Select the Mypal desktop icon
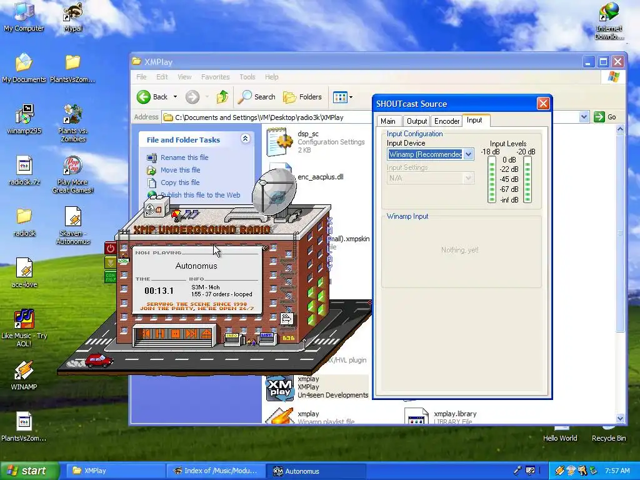640x480 pixels. tap(72, 17)
